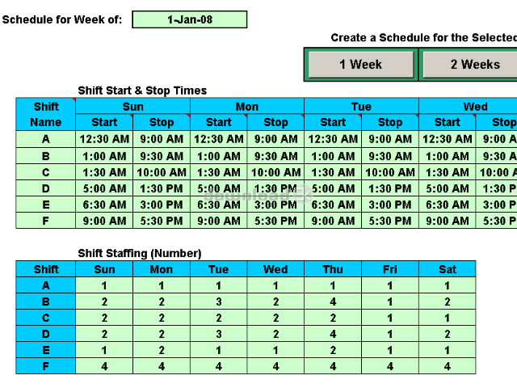517x388 pixels.
Task: Select shift B Thursday staffing cell
Action: tap(333, 302)
